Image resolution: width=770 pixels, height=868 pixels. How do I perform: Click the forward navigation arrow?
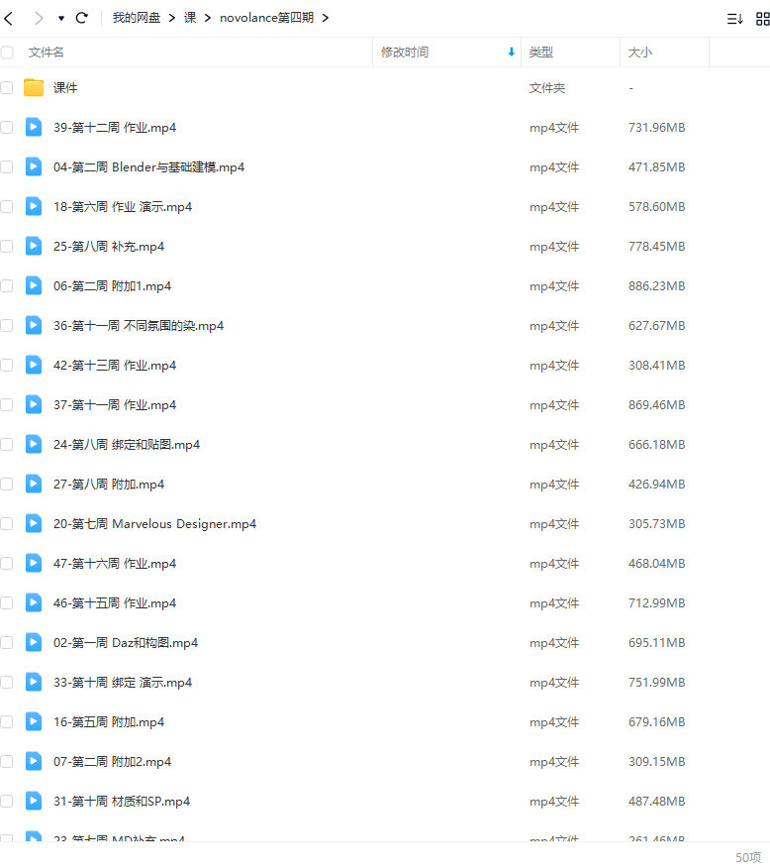pyautogui.click(x=39, y=18)
